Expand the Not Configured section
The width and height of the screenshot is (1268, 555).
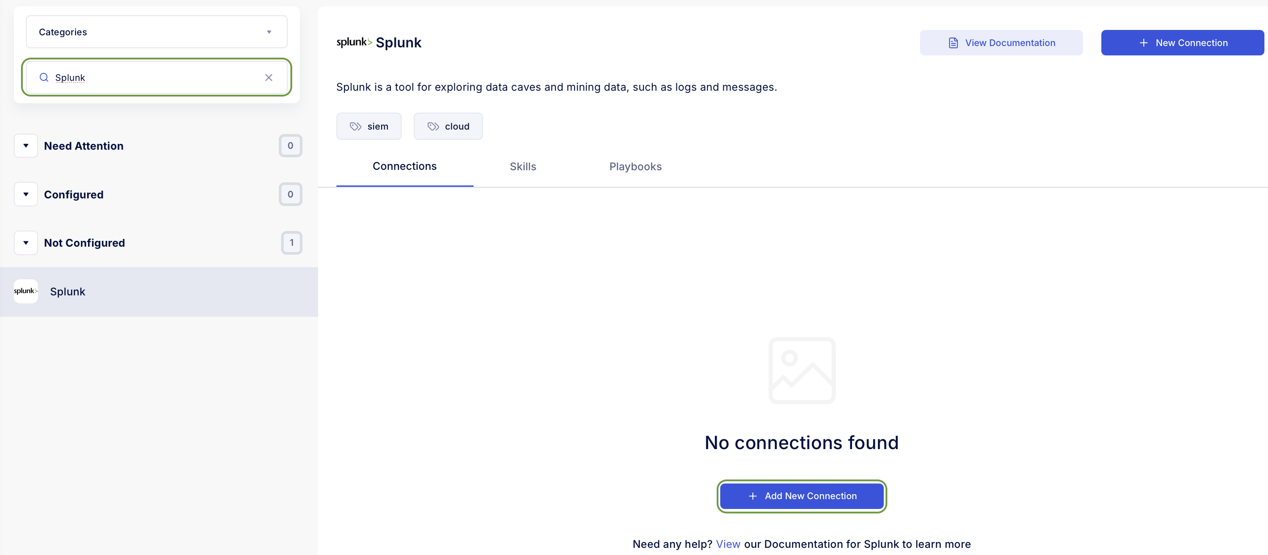[x=25, y=242]
